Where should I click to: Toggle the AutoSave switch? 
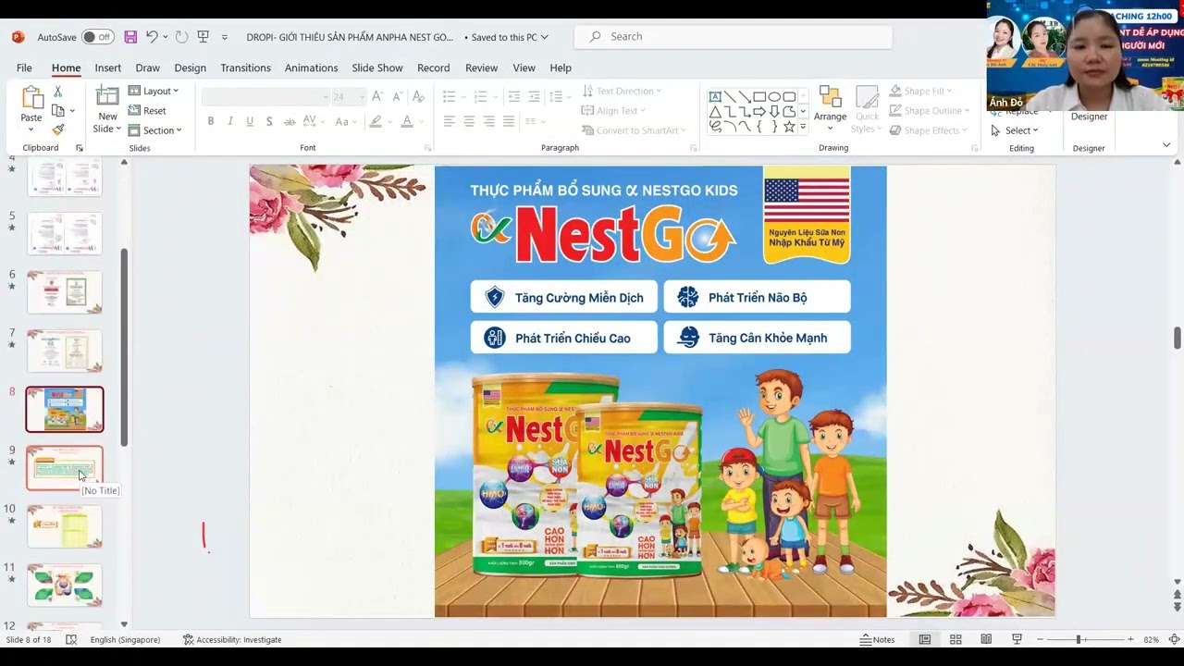coord(98,37)
